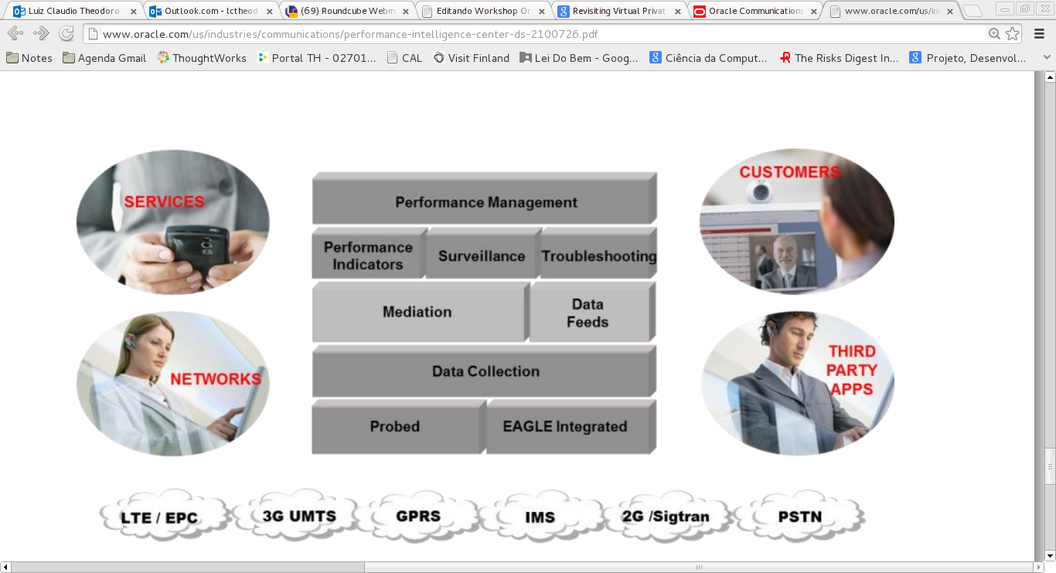Click the vertical scrollbar down arrow
This screenshot has height=573, width=1056.
click(x=1049, y=554)
